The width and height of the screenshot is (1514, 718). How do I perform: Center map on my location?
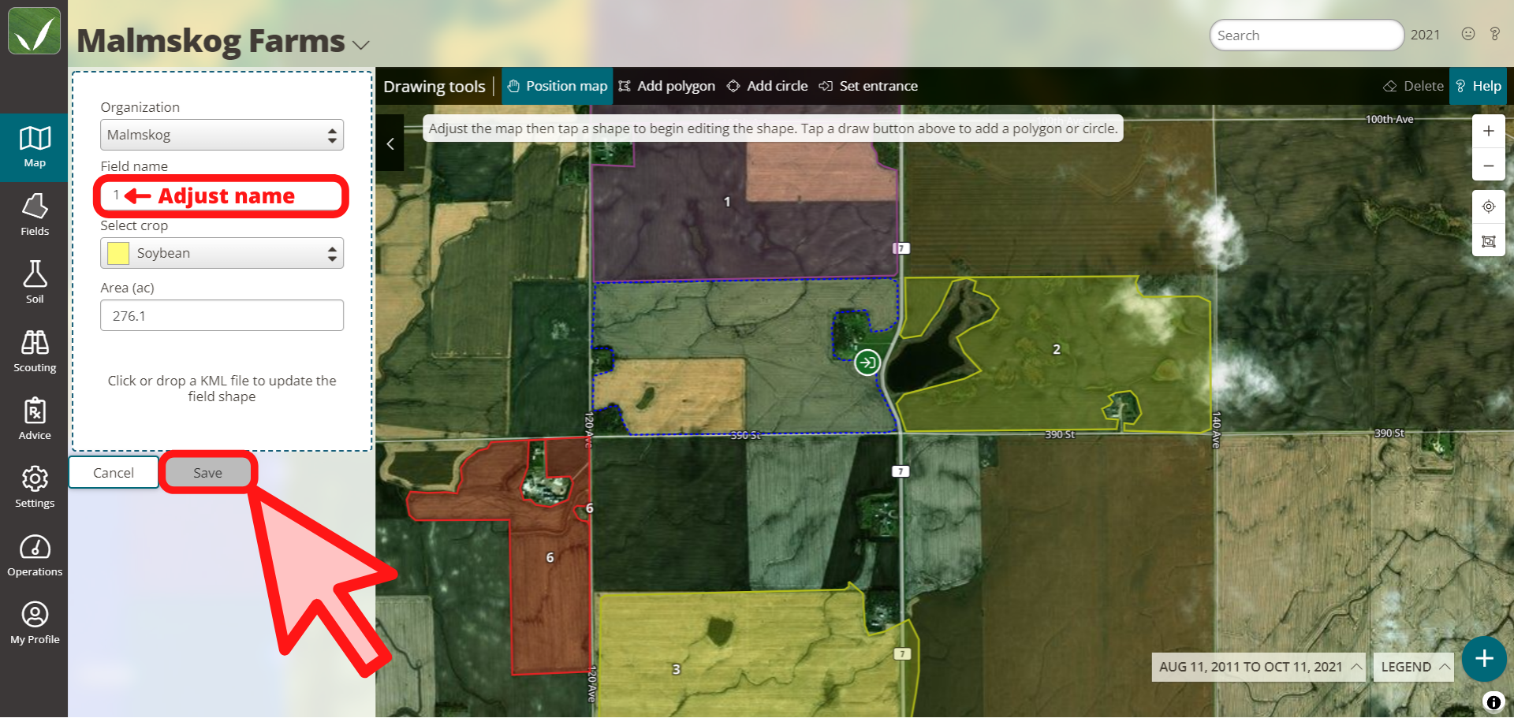click(1488, 206)
